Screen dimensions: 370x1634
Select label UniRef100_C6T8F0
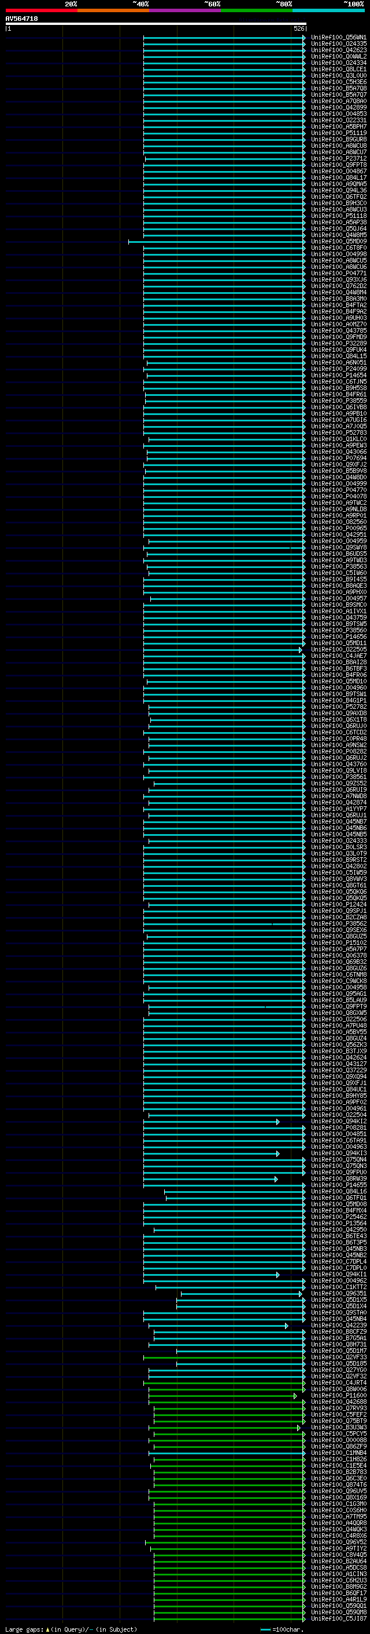point(338,248)
